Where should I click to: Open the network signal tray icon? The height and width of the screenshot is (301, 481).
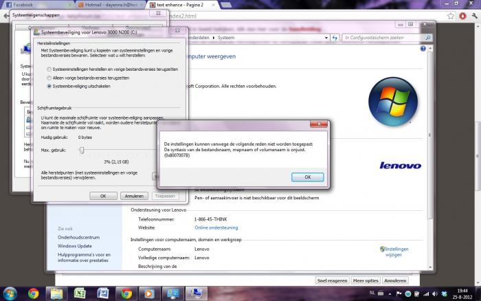click(426, 293)
